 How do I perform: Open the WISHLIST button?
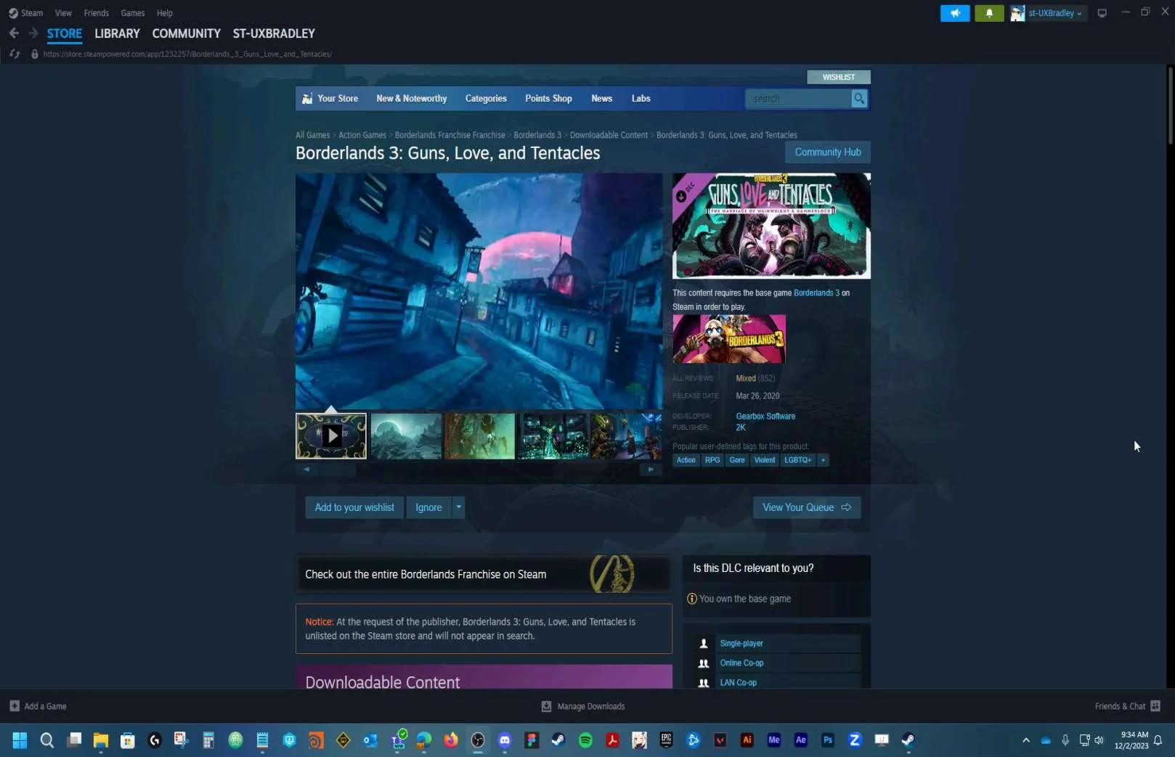[x=839, y=77]
